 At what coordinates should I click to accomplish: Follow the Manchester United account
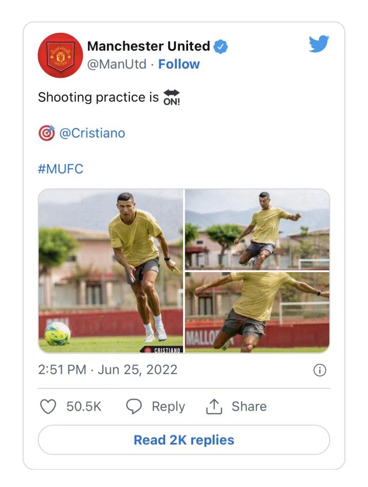tap(179, 64)
